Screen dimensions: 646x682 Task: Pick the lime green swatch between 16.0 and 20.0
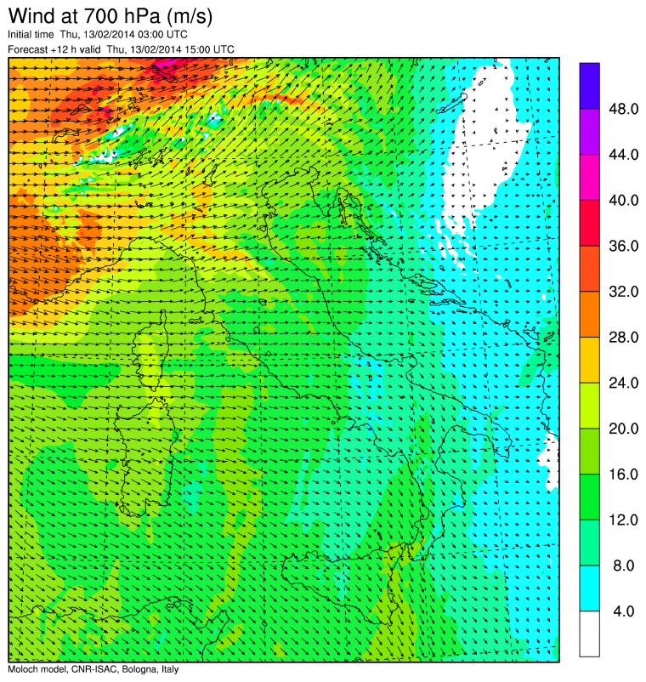pos(590,451)
